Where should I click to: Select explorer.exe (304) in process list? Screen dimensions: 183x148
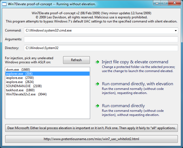pos(48,74)
